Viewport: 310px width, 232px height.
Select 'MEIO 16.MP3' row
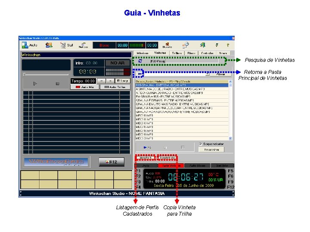click(182, 131)
